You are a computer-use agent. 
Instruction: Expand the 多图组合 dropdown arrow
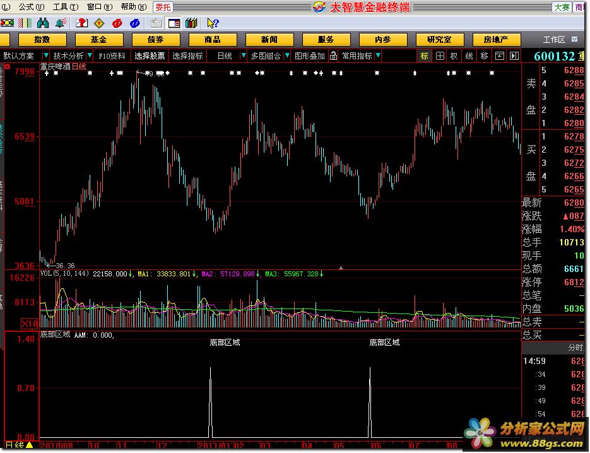coord(288,56)
